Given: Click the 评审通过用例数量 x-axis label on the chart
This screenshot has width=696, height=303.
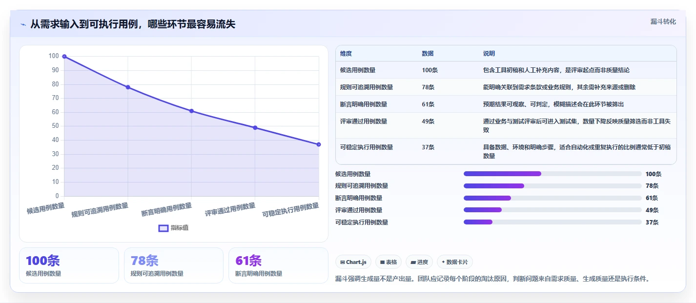Looking at the screenshot, I should [x=230, y=210].
